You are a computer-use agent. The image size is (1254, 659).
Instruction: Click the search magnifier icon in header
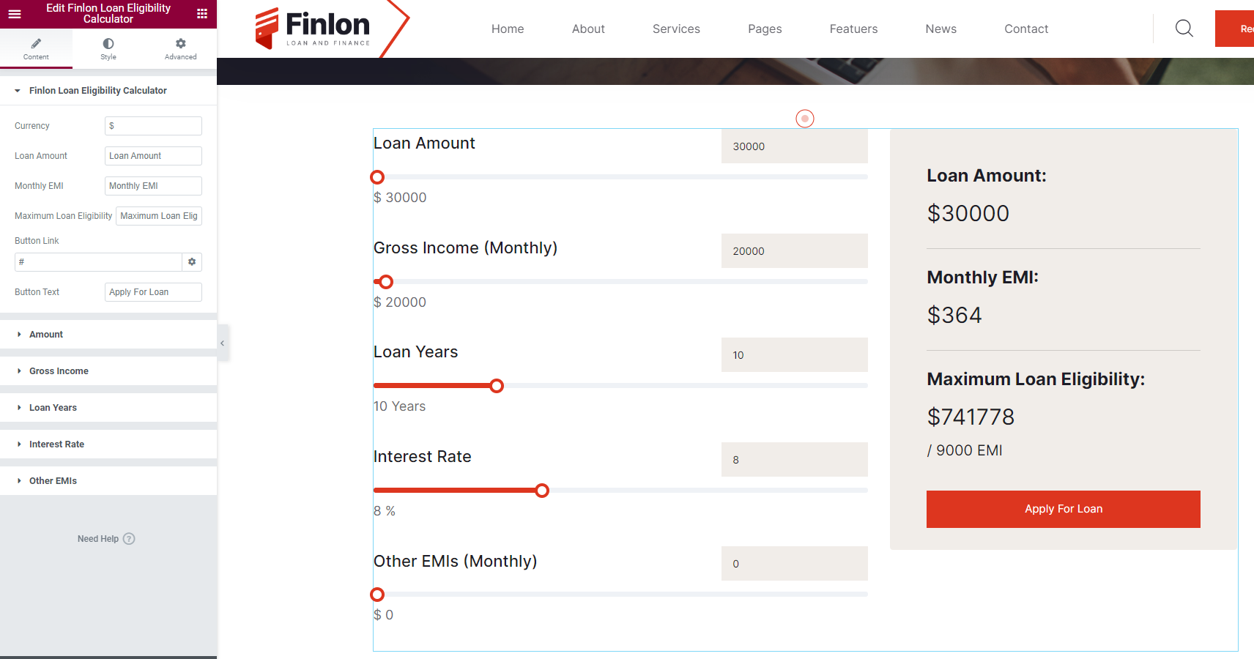1184,29
